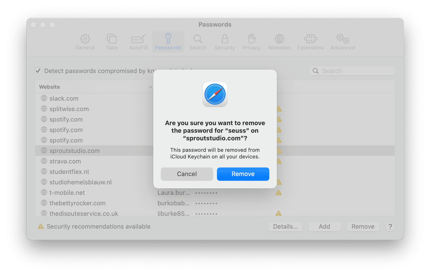Toggle detect compromised passwords checkbox
Screen dimensions: 430x275
[38, 71]
